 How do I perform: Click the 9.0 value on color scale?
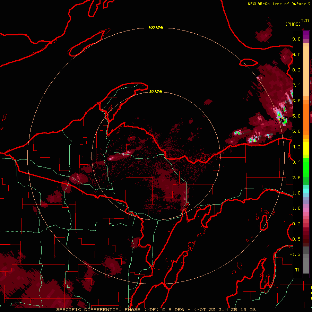296,54
